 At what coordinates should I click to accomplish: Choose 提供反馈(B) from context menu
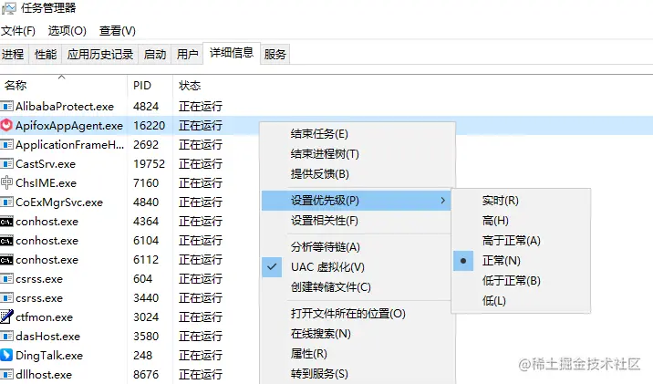(x=357, y=174)
